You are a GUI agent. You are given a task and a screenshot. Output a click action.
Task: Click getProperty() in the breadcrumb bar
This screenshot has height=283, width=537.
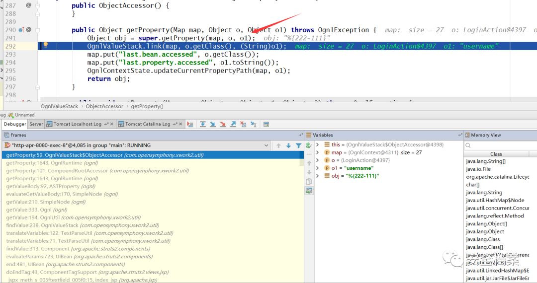(x=147, y=106)
